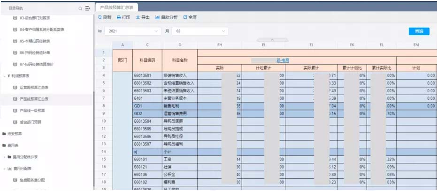Click the 导出 export toolbar button
The height and width of the screenshot is (191, 437).
pyautogui.click(x=143, y=17)
